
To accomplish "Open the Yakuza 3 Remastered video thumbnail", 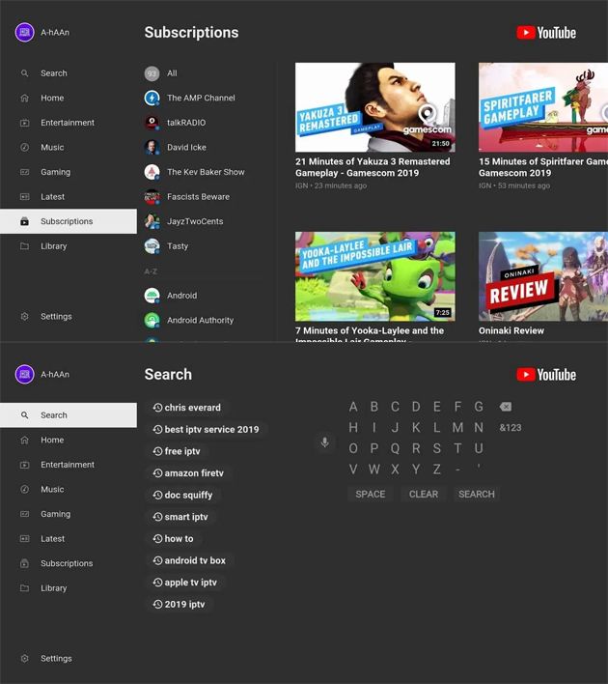I will coord(374,107).
